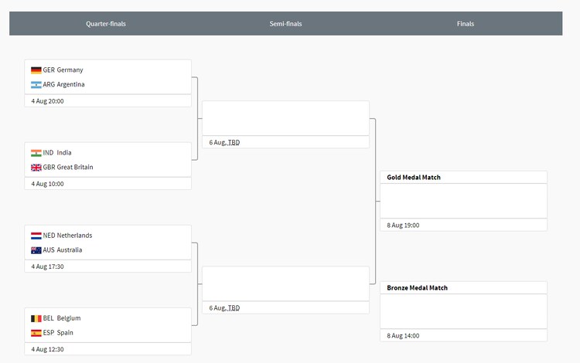Click the Great Britain flag icon
Screen dimensions: 580x363
pyautogui.click(x=36, y=168)
